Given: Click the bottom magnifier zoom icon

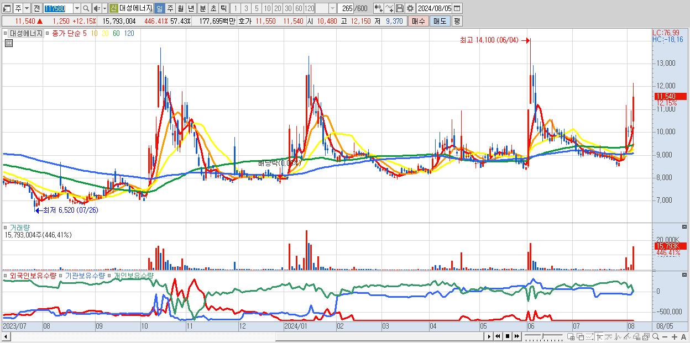Looking at the screenshot, I should 655,336.
